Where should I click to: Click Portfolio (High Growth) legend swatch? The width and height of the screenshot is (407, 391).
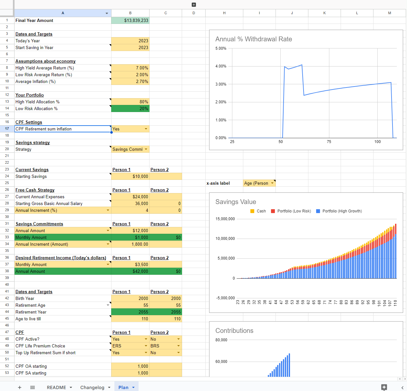click(318, 211)
